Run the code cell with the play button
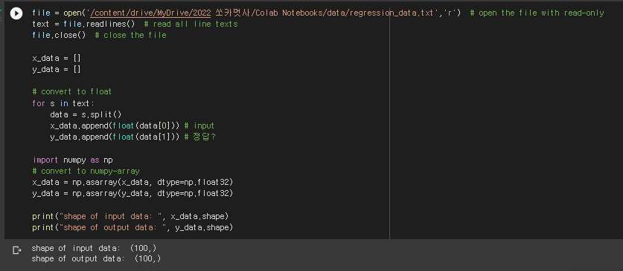This screenshot has width=623, height=271. [x=16, y=13]
